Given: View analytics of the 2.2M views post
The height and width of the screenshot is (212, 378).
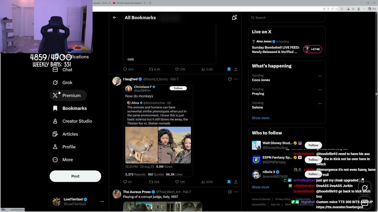Looking at the screenshot, I should click(207, 69).
